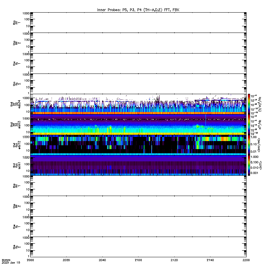
Task: Click the 2100 time axis label
Action: [138, 260]
